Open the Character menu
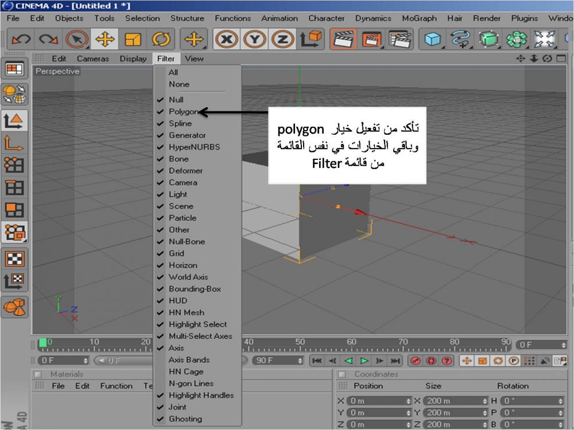Screen dimensions: 574x430 pyautogui.click(x=327, y=18)
